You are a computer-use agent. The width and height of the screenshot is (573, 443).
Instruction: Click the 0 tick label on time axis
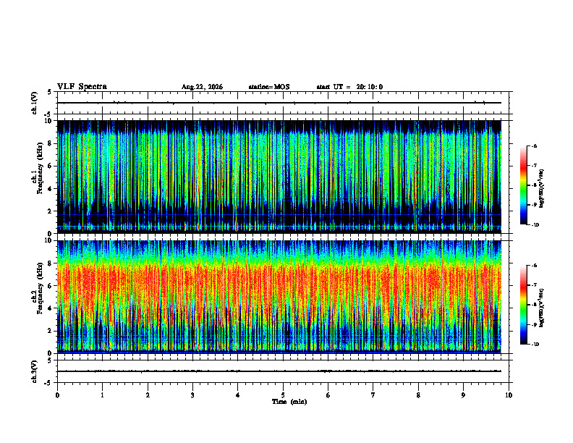pyautogui.click(x=57, y=395)
